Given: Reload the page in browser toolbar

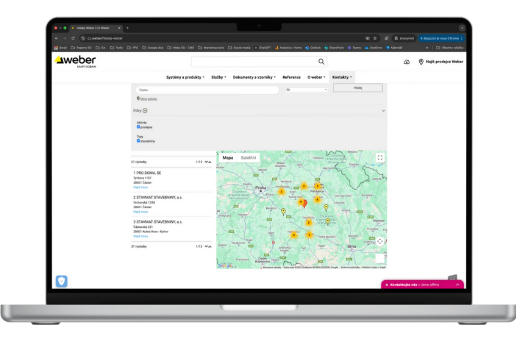Looking at the screenshot, I should (73, 38).
